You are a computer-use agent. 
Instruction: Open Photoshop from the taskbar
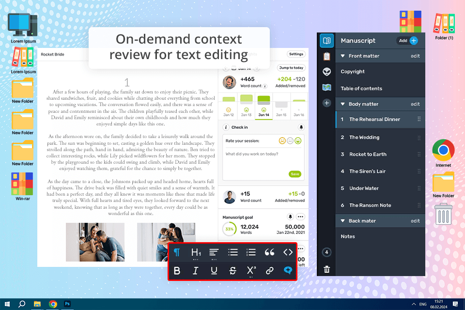(67, 304)
